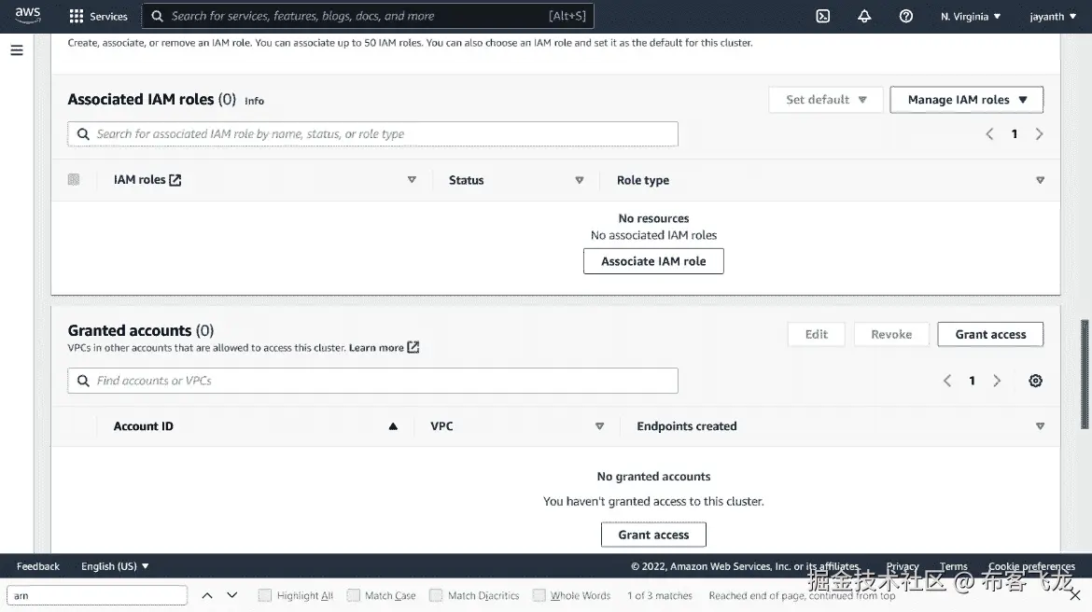1092x612 pixels.
Task: Click the next match down arrow
Action: 231,595
